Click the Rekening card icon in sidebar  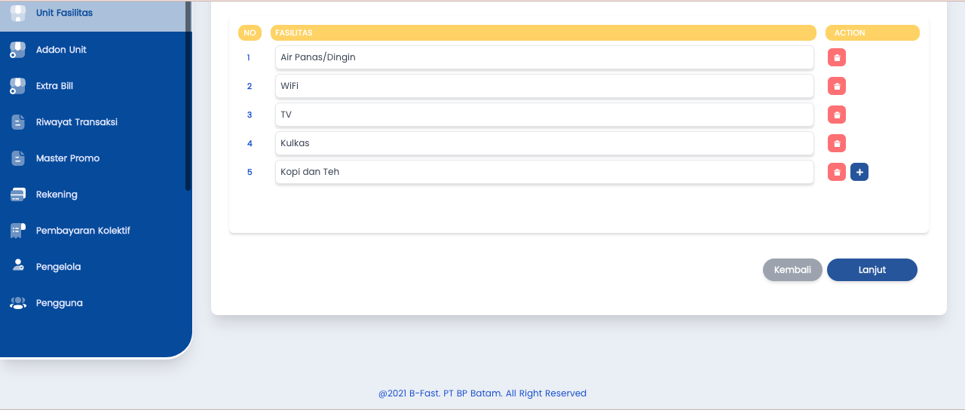(18, 194)
